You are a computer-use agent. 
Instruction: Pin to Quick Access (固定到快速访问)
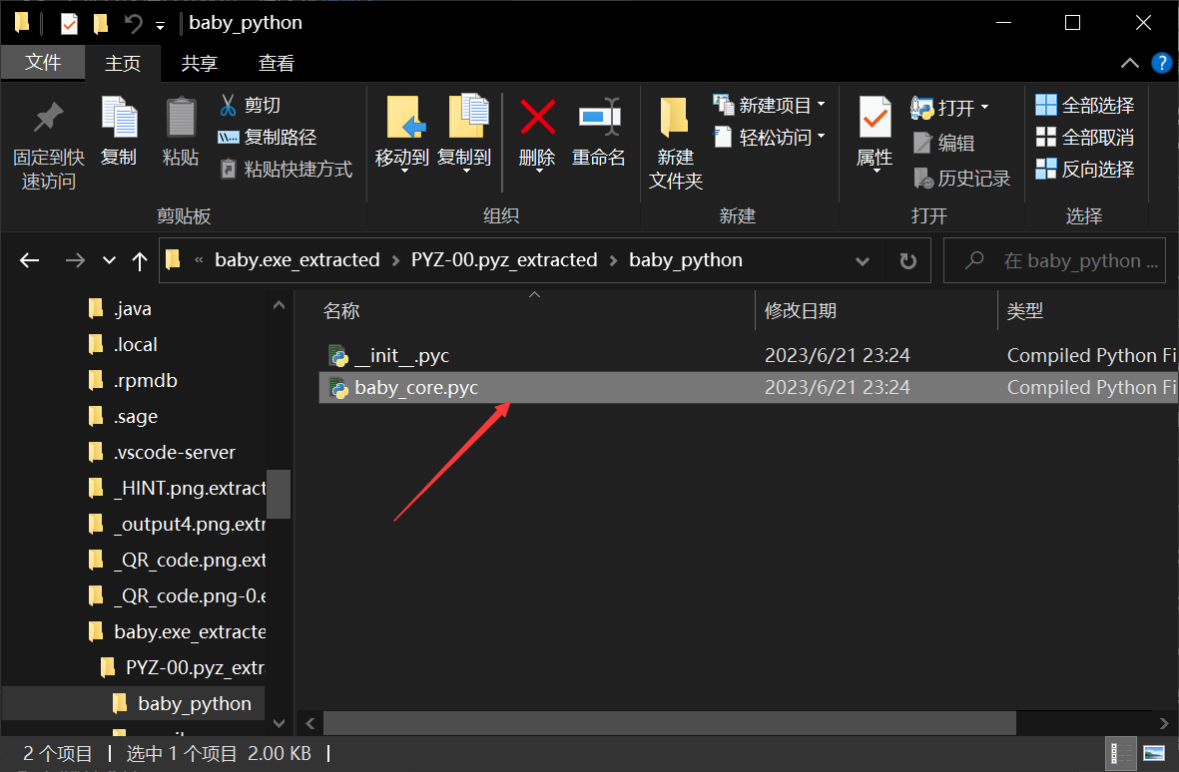coord(49,145)
